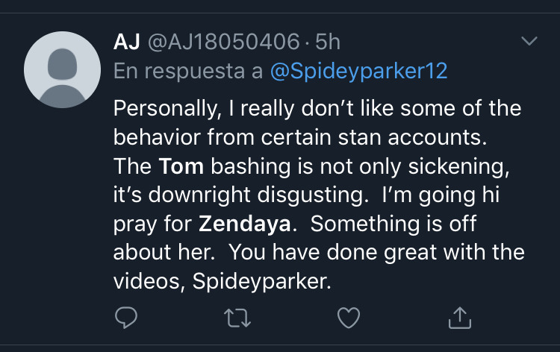Click the word 'Spideyparker.' in last line
Viewport: 560px width, 352px height.
[262, 281]
